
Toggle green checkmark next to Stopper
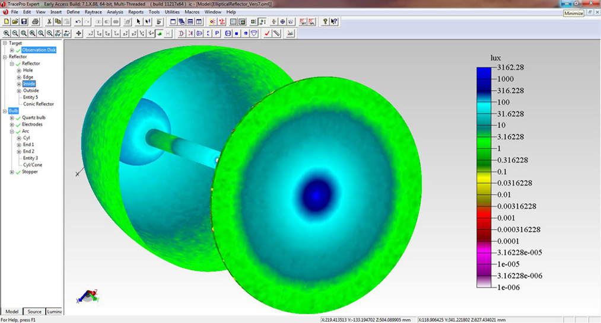18,172
